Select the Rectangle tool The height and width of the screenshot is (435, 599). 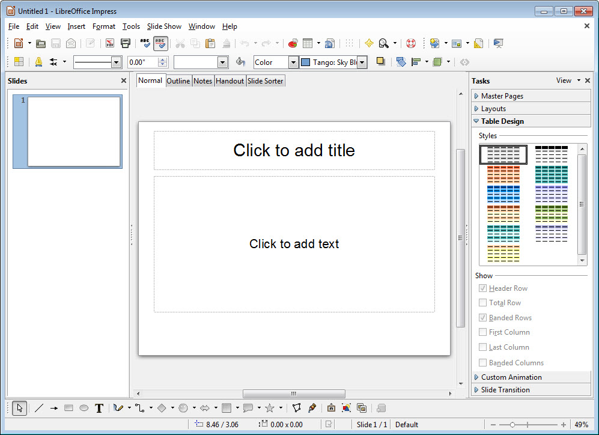[68, 408]
